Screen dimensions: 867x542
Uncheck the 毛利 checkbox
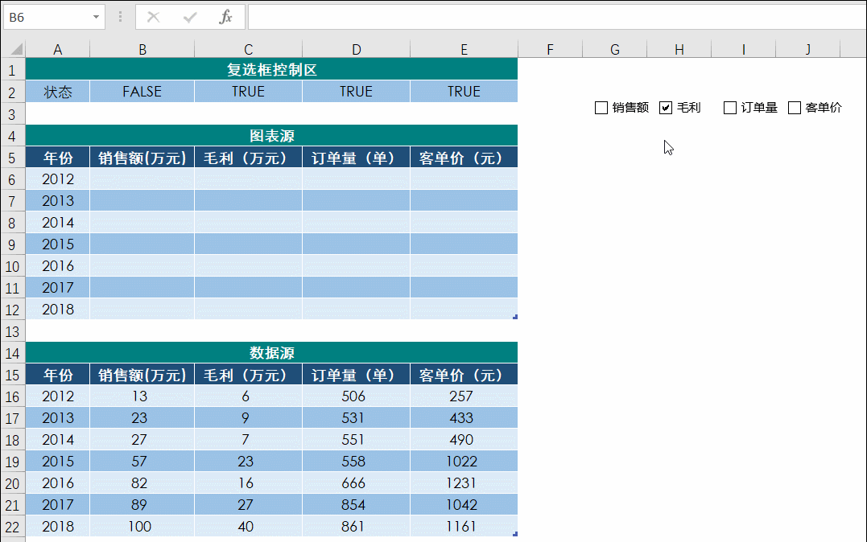pos(666,108)
